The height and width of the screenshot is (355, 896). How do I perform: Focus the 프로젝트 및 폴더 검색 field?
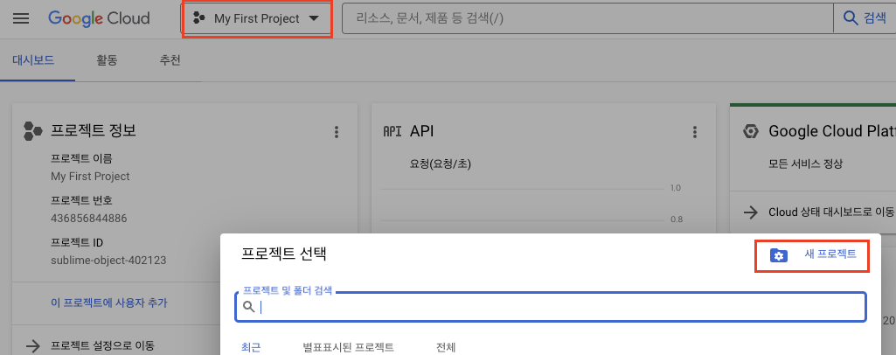(551, 307)
